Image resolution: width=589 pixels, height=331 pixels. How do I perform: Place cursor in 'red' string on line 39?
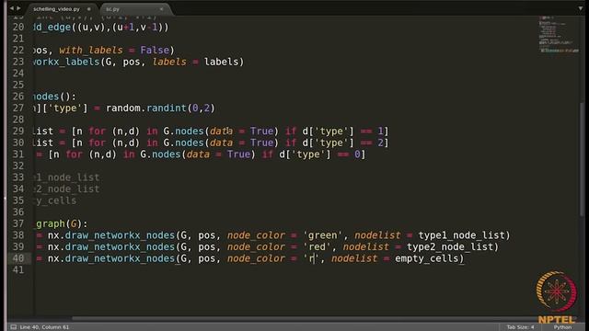(317, 247)
